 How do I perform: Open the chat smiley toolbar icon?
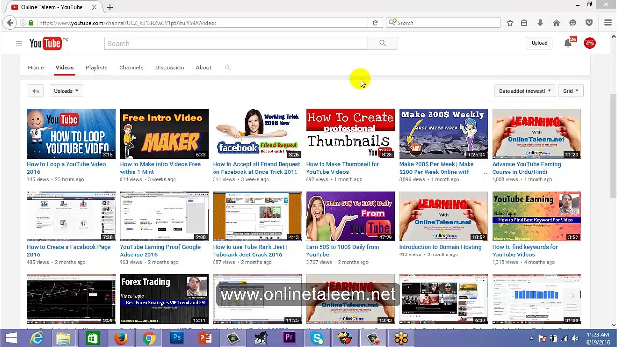pyautogui.click(x=573, y=23)
